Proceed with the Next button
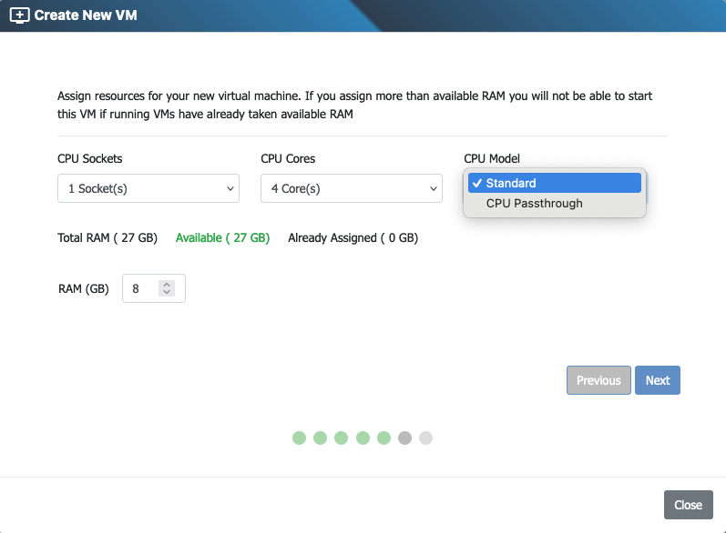The image size is (726, 533). [x=657, y=380]
